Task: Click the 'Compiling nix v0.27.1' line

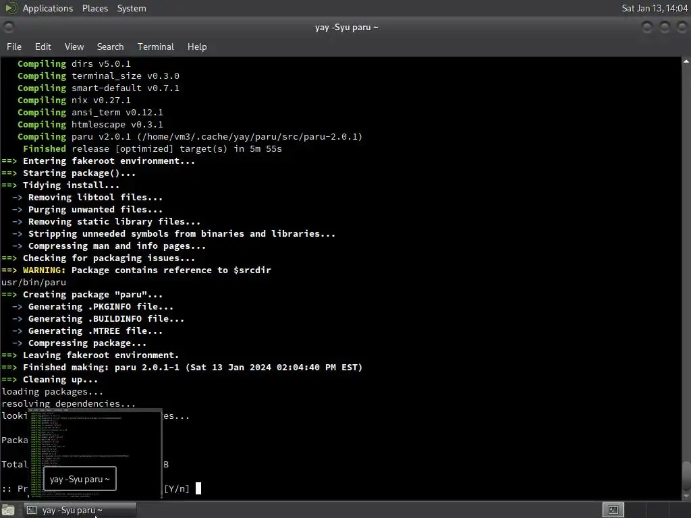Action: click(x=74, y=100)
